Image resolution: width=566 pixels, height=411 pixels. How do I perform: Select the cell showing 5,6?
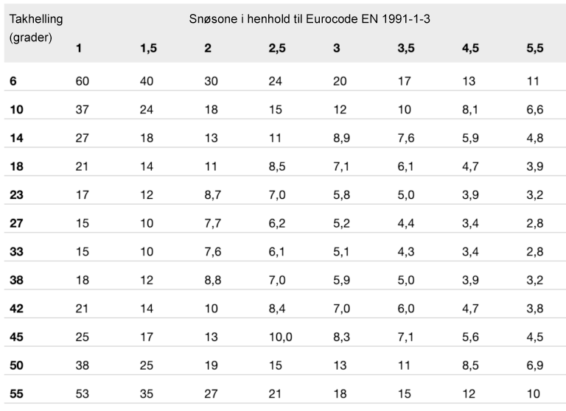tap(471, 336)
